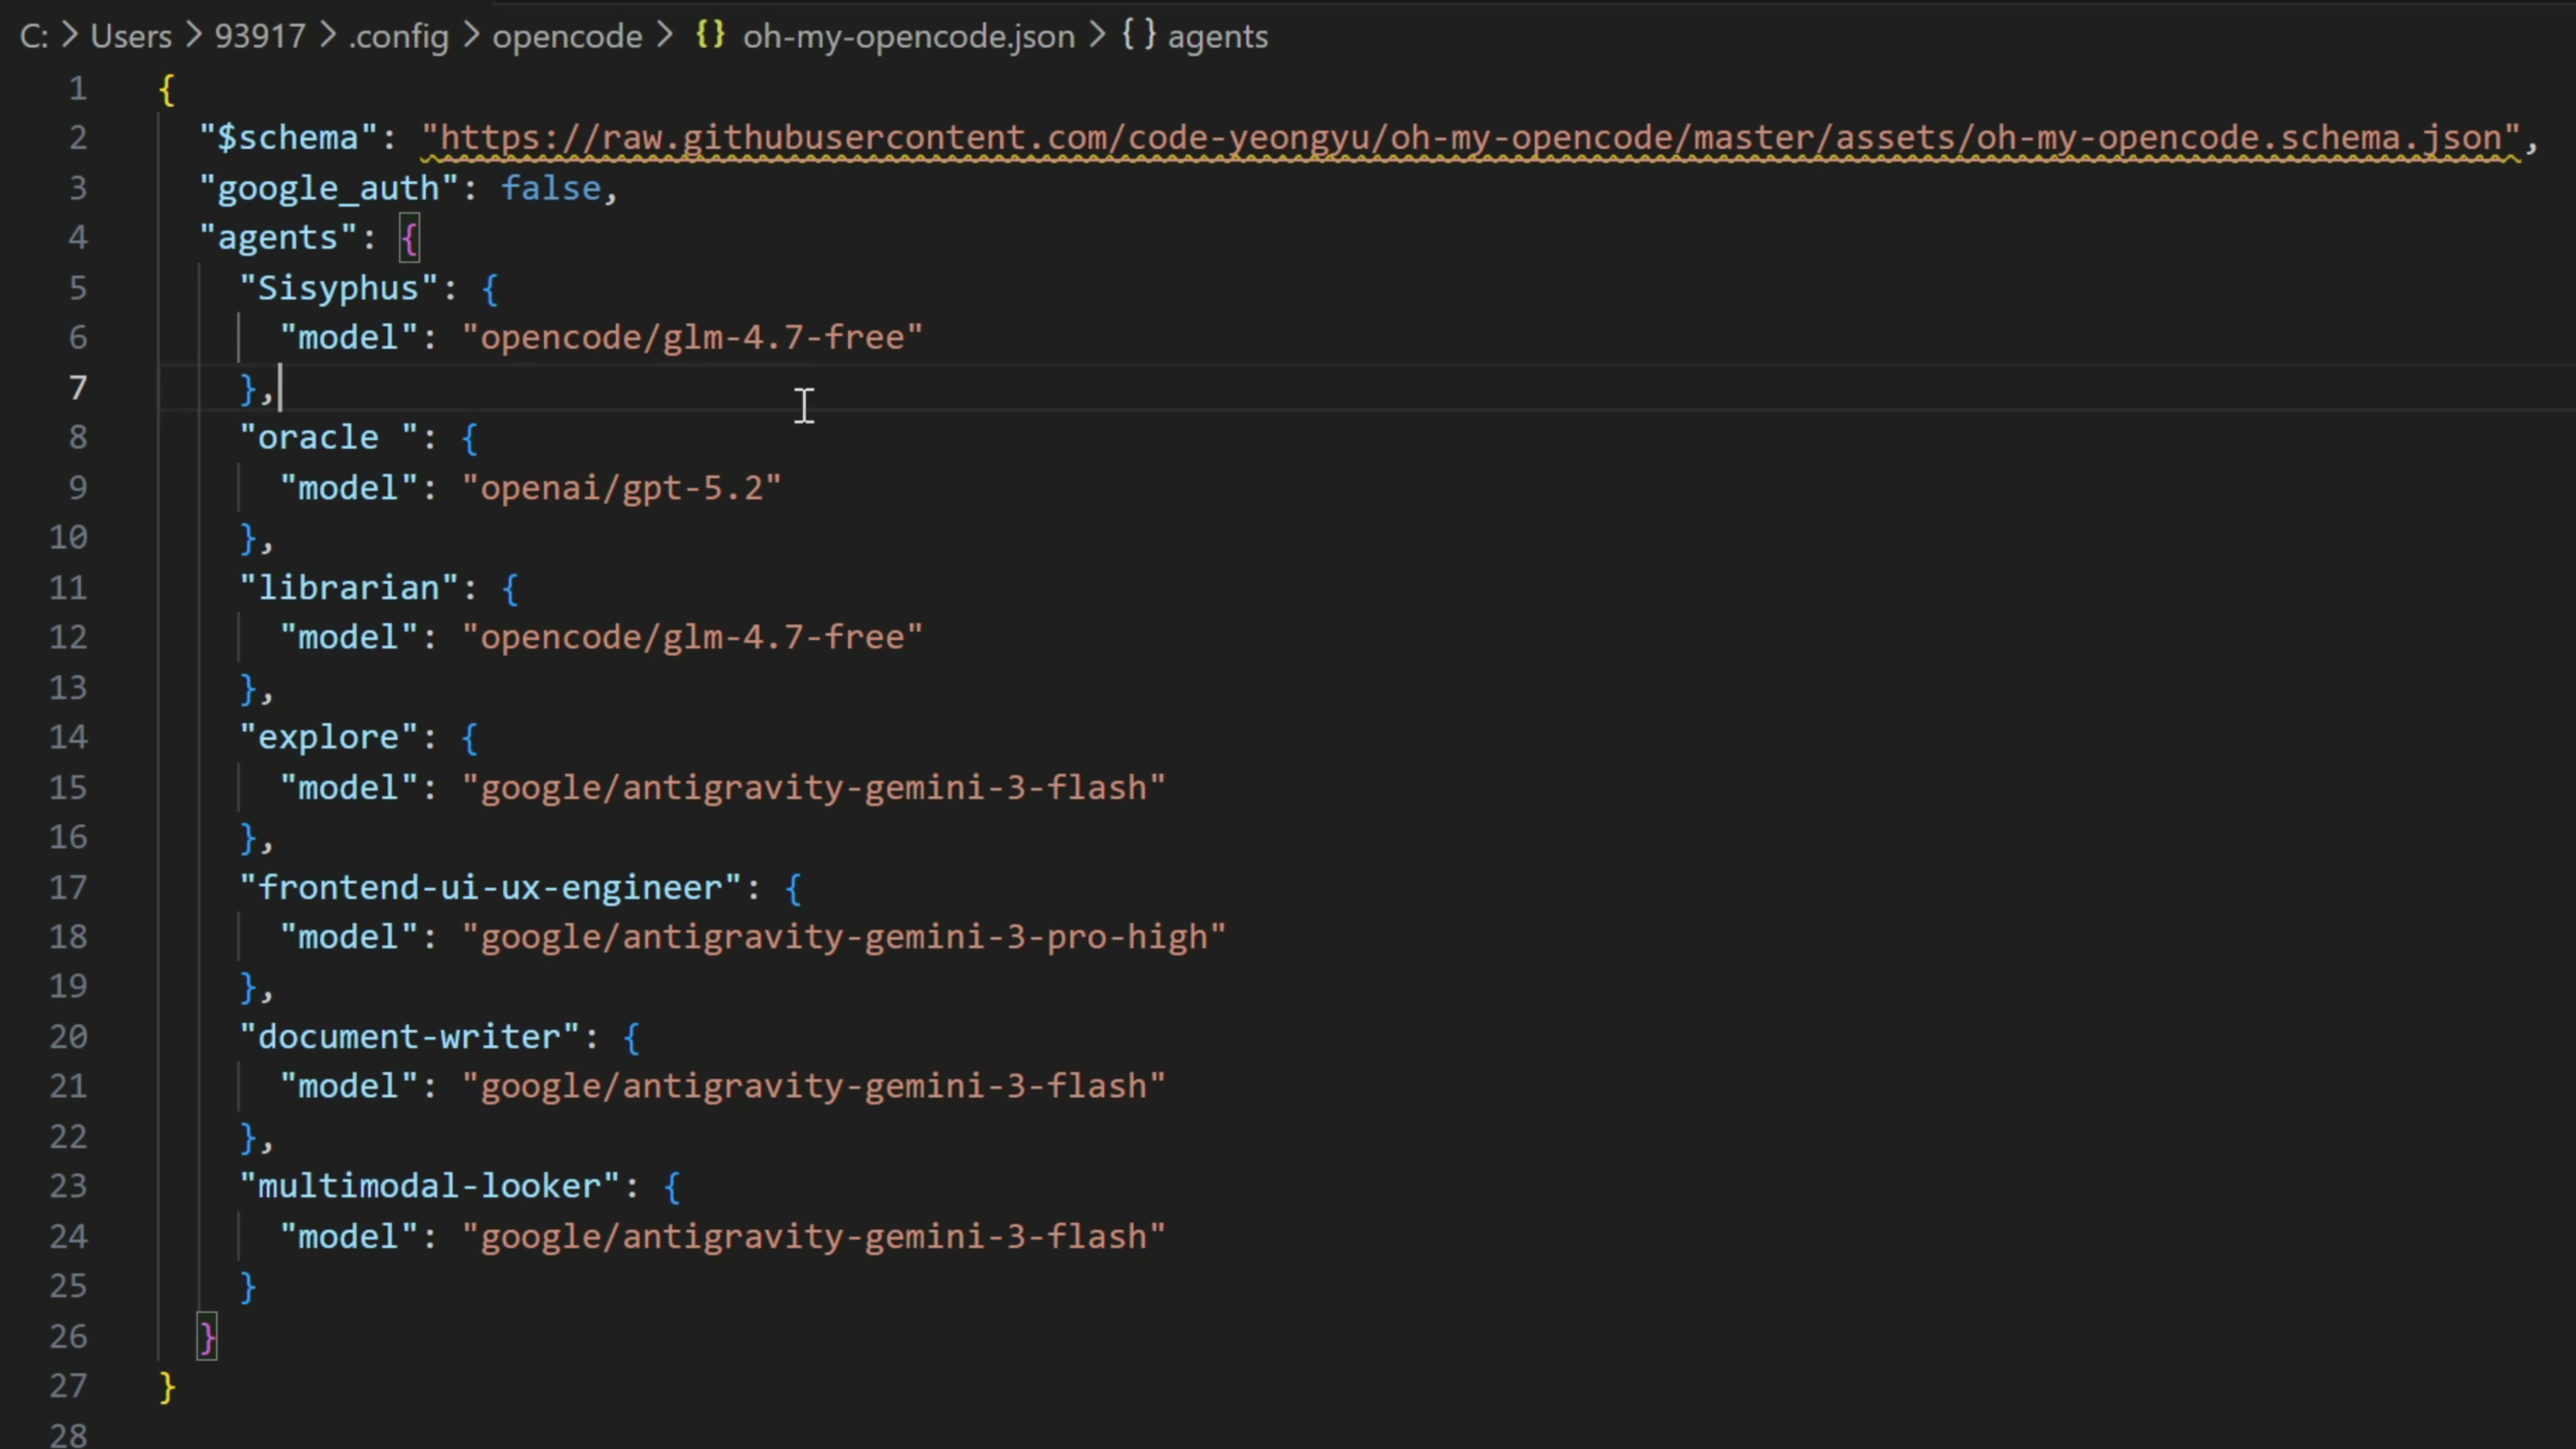Place cursor on the false value of google_auth
This screenshot has width=2576, height=1449.
(x=550, y=188)
